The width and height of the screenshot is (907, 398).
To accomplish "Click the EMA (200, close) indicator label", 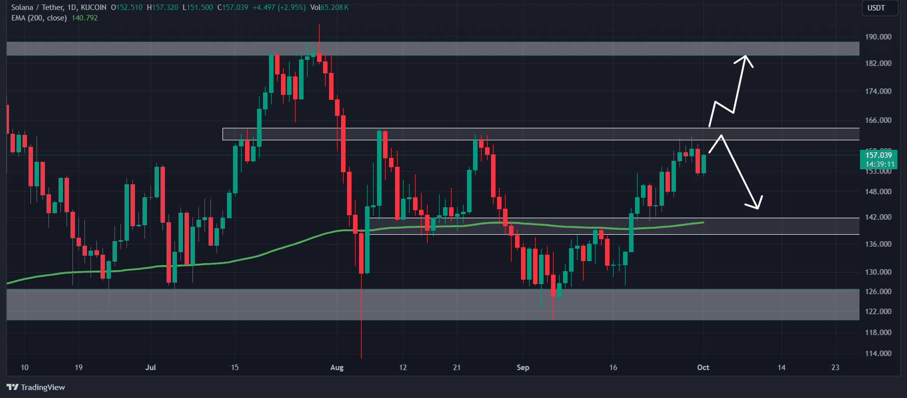I will (39, 18).
